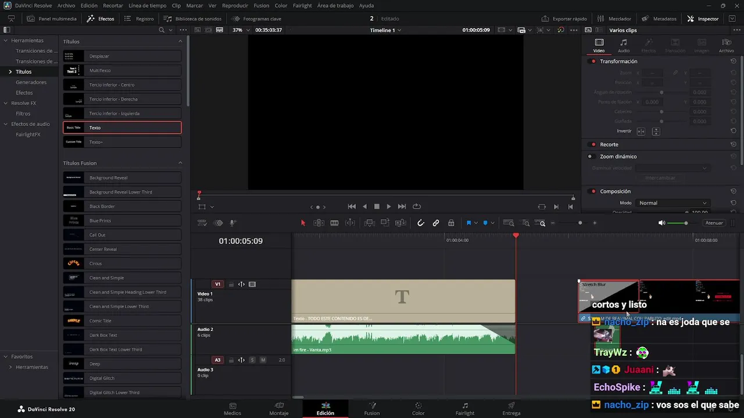Switch to the Fusion page
The image size is (744, 418).
372,409
